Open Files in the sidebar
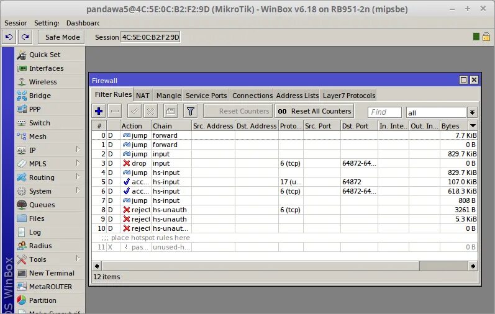The width and height of the screenshot is (495, 314). click(50, 218)
